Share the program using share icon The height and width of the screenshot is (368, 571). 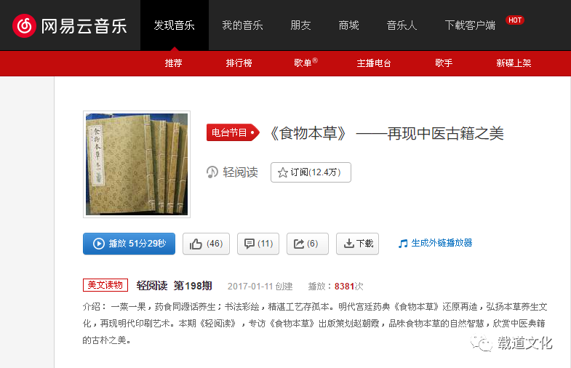pos(308,244)
